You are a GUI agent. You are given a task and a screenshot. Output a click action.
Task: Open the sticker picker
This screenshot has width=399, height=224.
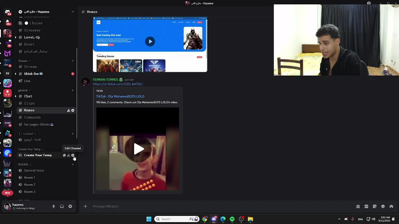coord(375,206)
